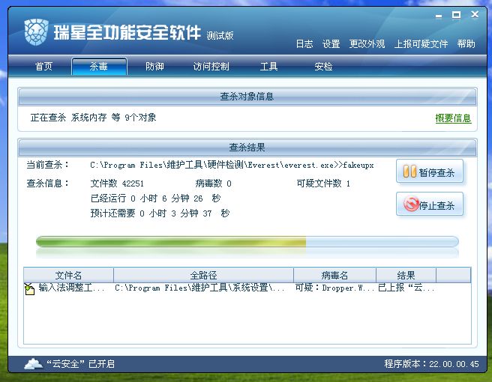Click the 瑞星全功能安全软件 title text
The height and width of the screenshot is (382, 492).
tap(127, 33)
